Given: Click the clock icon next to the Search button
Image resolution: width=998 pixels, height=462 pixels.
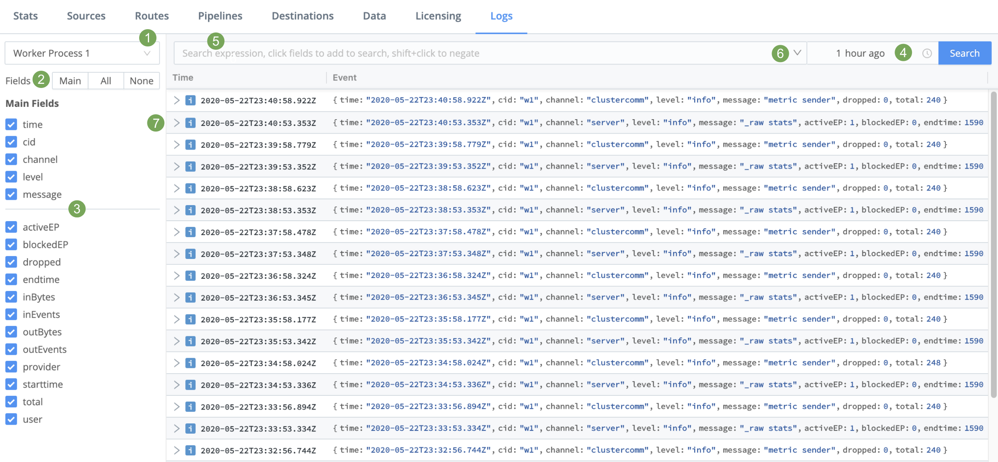Looking at the screenshot, I should point(926,53).
